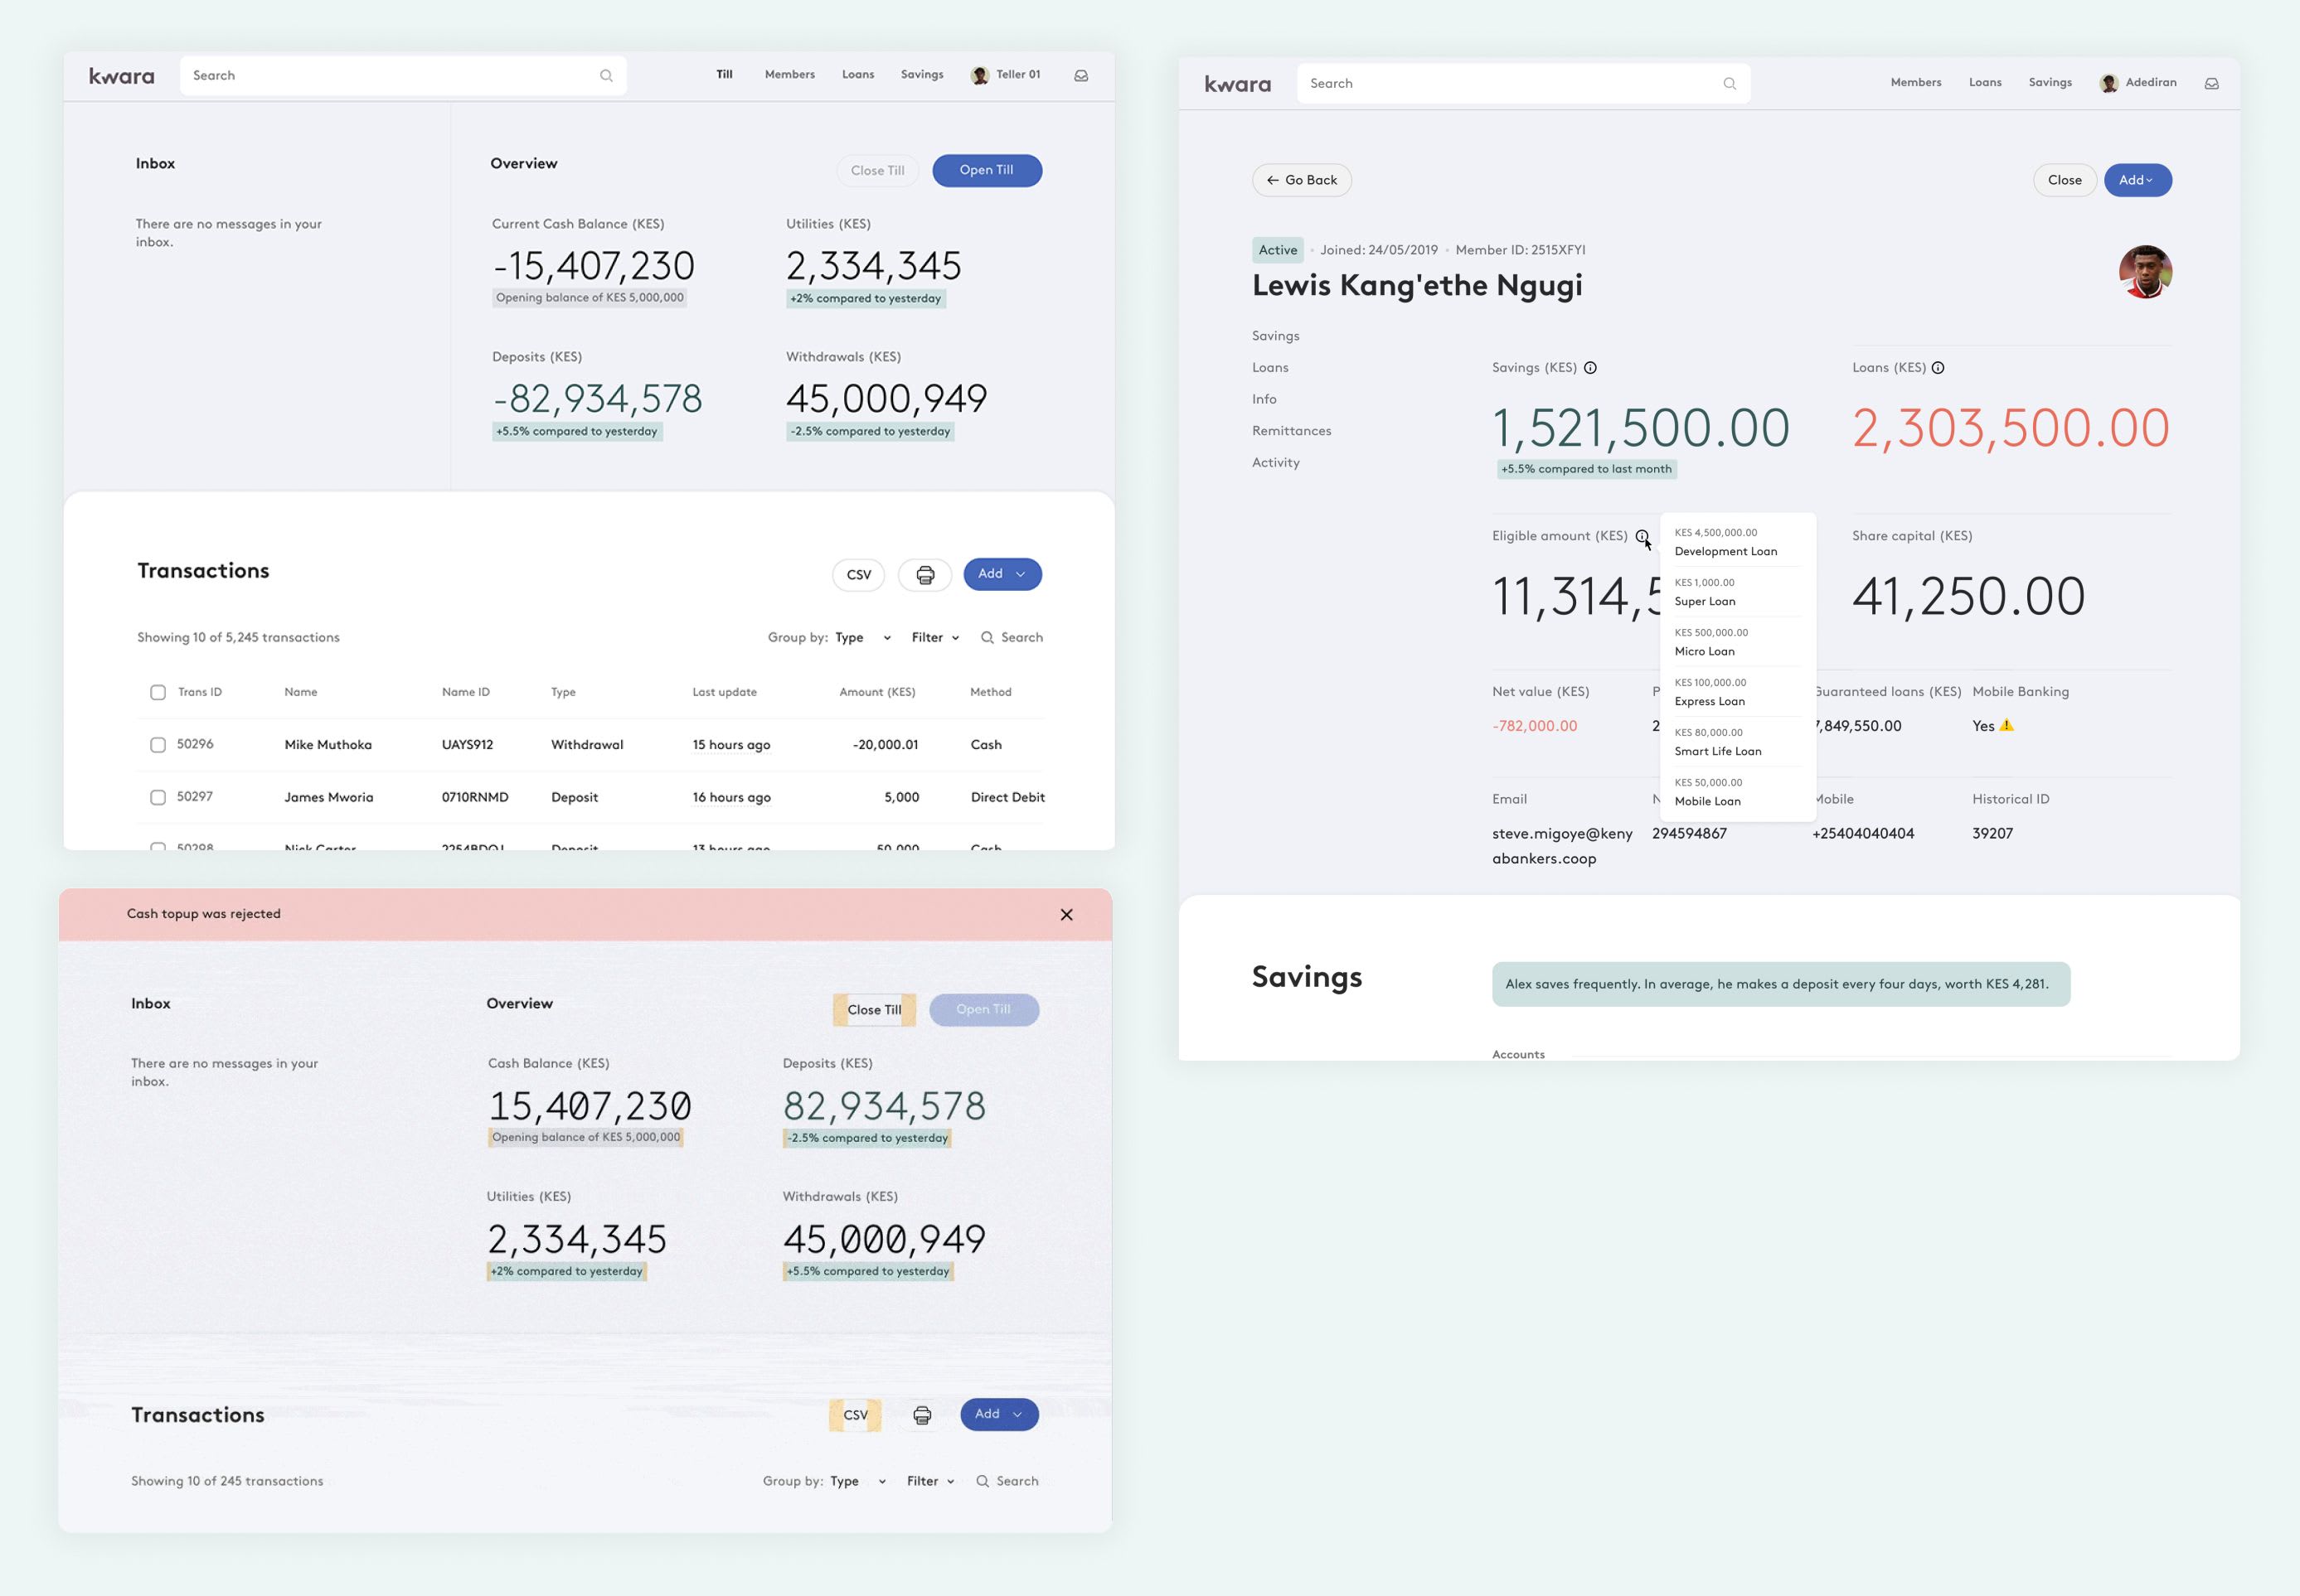2300x1596 pixels.
Task: Click the warning icon beside Mobile Banking Yes
Action: pos(2006,726)
